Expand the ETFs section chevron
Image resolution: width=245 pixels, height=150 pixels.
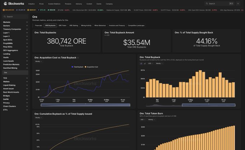(27, 110)
